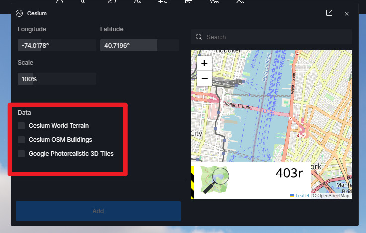This screenshot has width=366, height=233.
Task: Click the Longitude value field
Action: coord(57,45)
